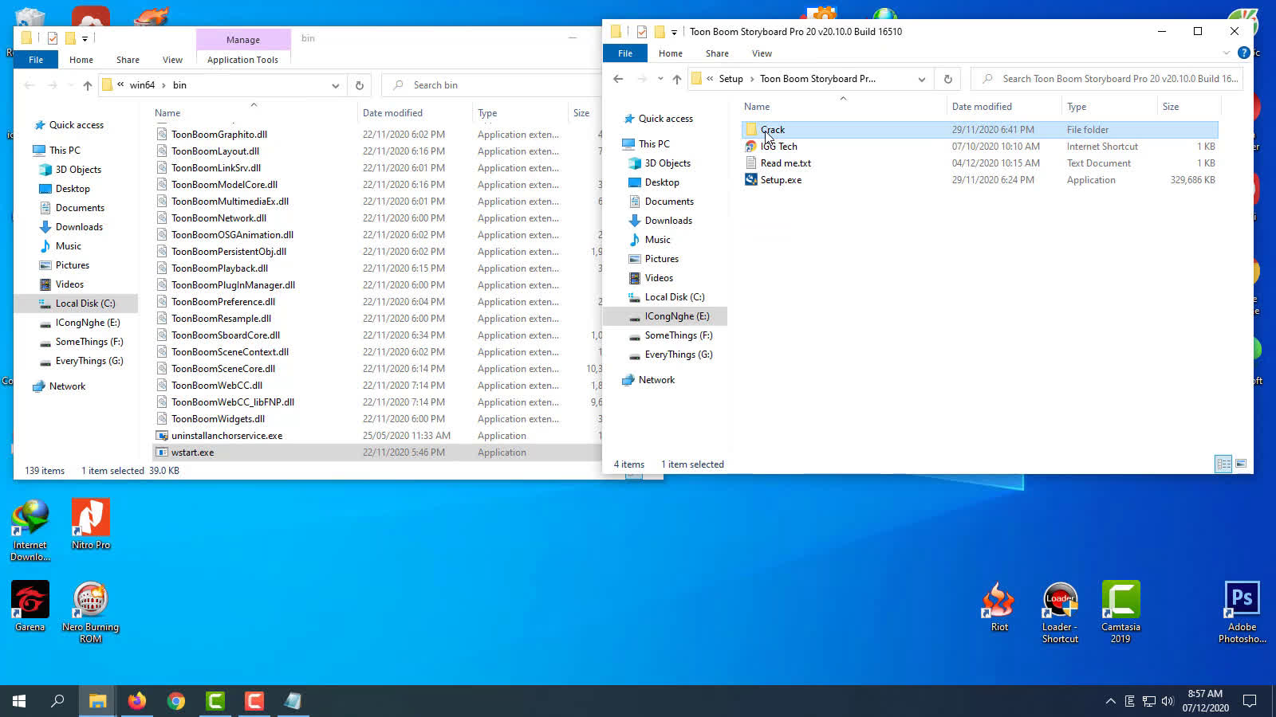Go up one level in the bin window
This screenshot has width=1276, height=717.
coord(88,85)
